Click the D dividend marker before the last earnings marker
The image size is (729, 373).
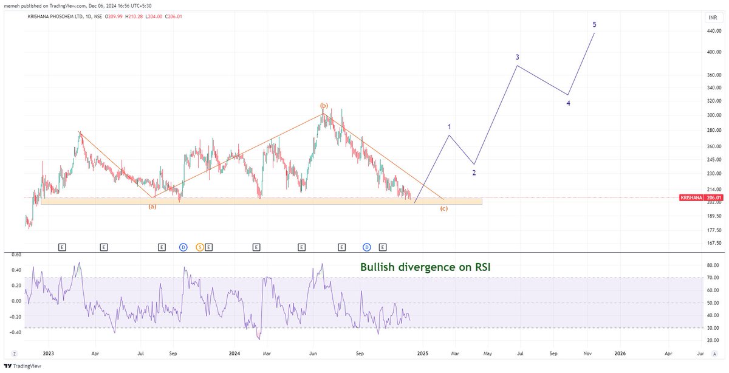367,247
